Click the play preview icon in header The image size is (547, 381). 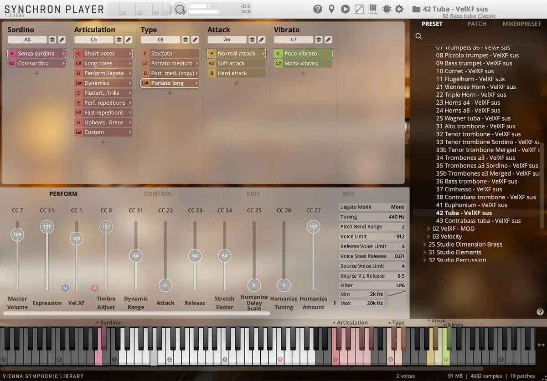pyautogui.click(x=345, y=9)
